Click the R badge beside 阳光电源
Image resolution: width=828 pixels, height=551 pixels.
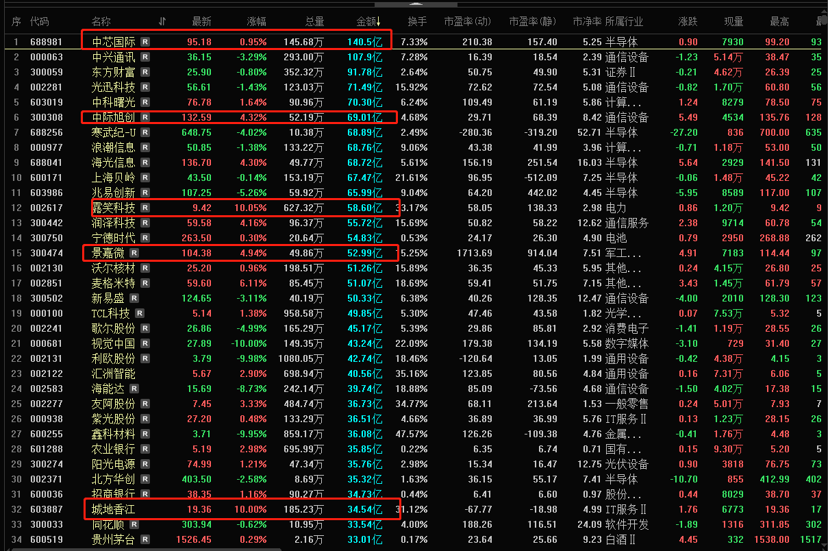(145, 464)
